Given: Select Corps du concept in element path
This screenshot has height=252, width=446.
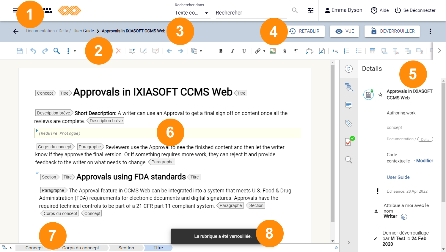Looking at the screenshot, I should pyautogui.click(x=81, y=248).
